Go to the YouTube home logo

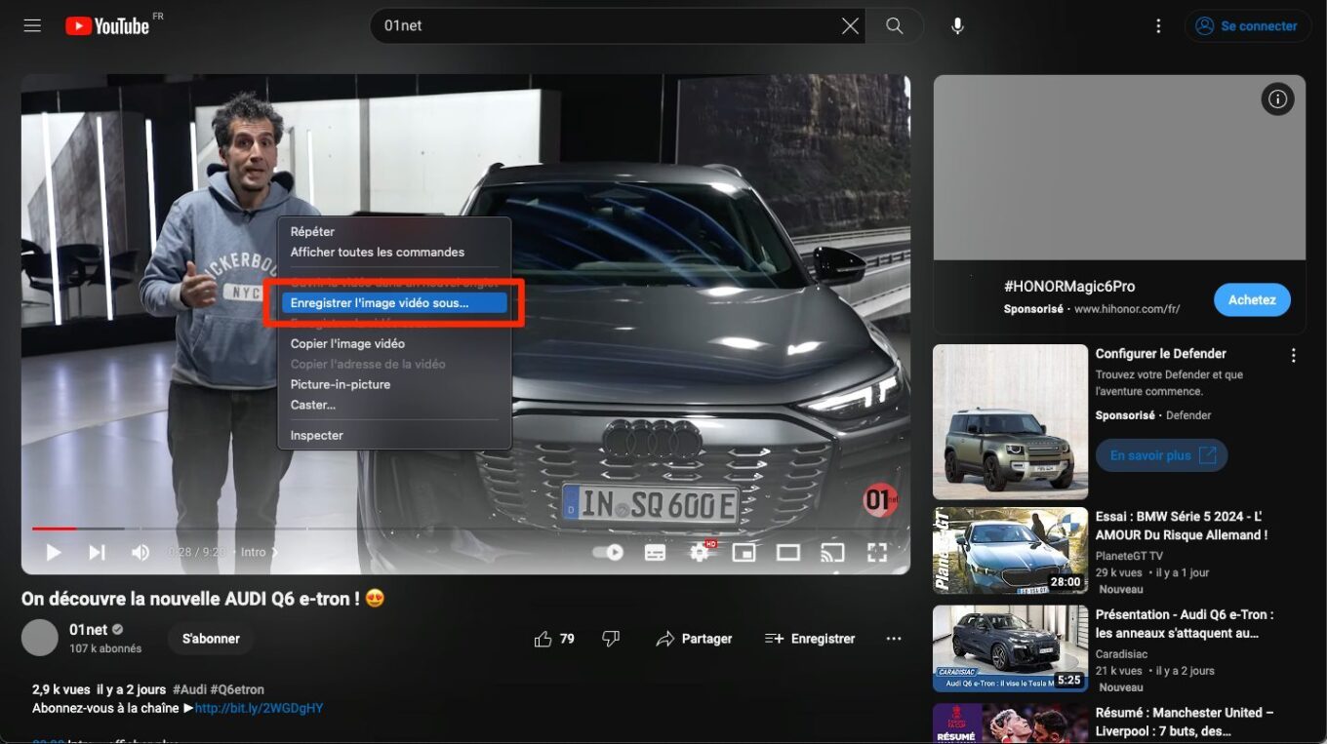pyautogui.click(x=108, y=26)
